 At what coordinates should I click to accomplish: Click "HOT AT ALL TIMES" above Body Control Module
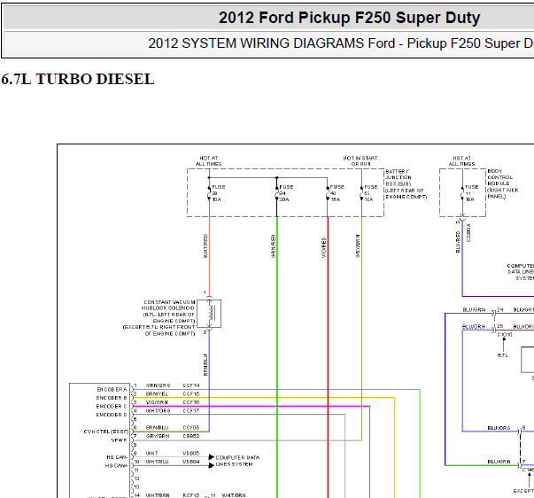click(461, 161)
